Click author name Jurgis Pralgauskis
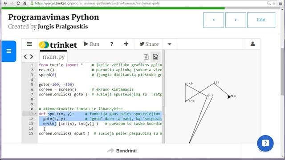The width and height of the screenshot is (285, 160). (x=63, y=27)
